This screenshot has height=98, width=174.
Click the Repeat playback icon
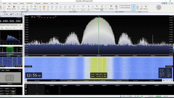pyautogui.click(x=65, y=7)
